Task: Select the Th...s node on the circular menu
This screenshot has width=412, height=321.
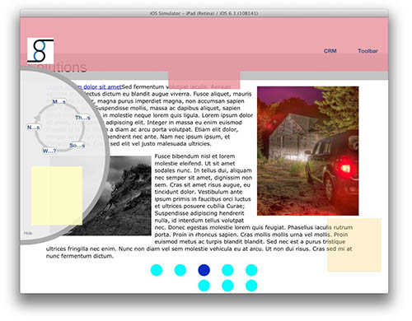Action: point(82,118)
